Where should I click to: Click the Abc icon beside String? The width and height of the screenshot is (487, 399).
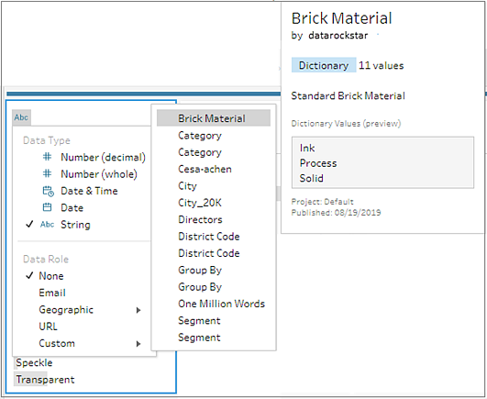(x=47, y=224)
